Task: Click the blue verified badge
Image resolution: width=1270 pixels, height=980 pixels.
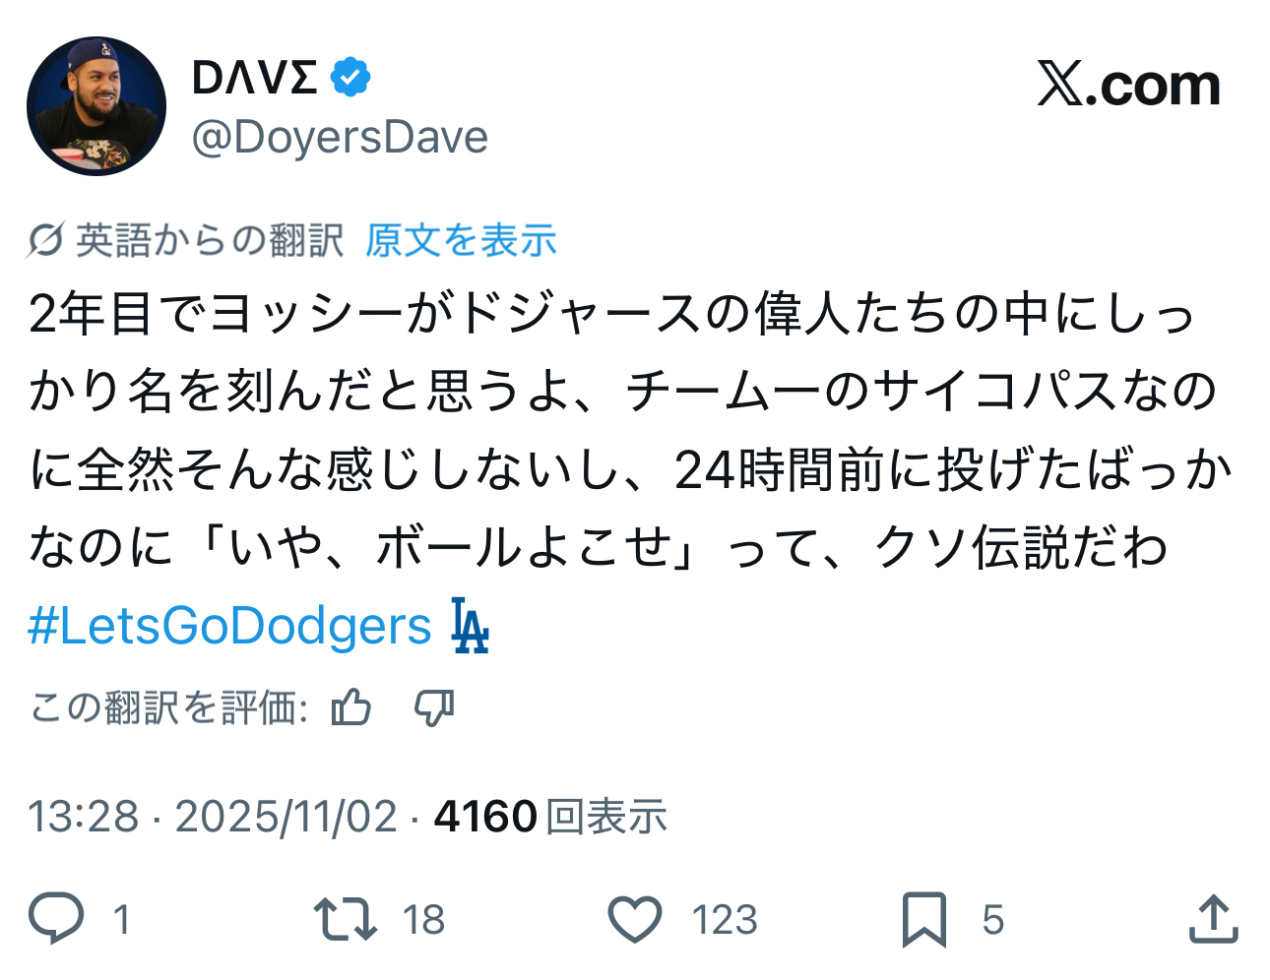Action: (350, 77)
